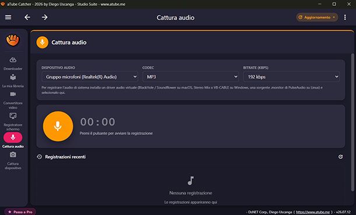
Task: Click the Nessuna registrazione text
Action: pyautogui.click(x=191, y=193)
